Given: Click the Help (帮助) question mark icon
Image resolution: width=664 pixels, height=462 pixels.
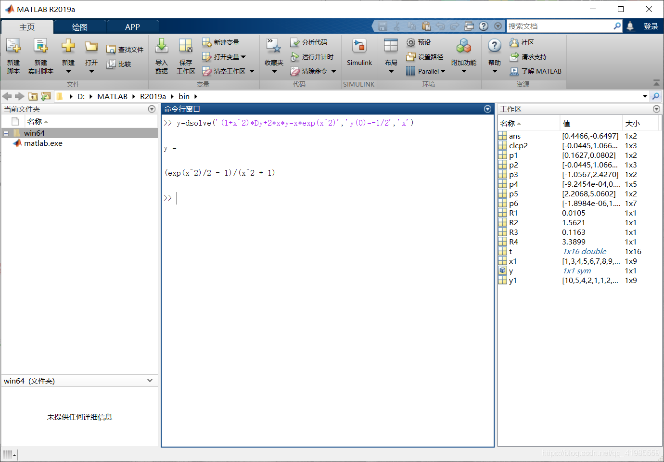Looking at the screenshot, I should [x=494, y=46].
